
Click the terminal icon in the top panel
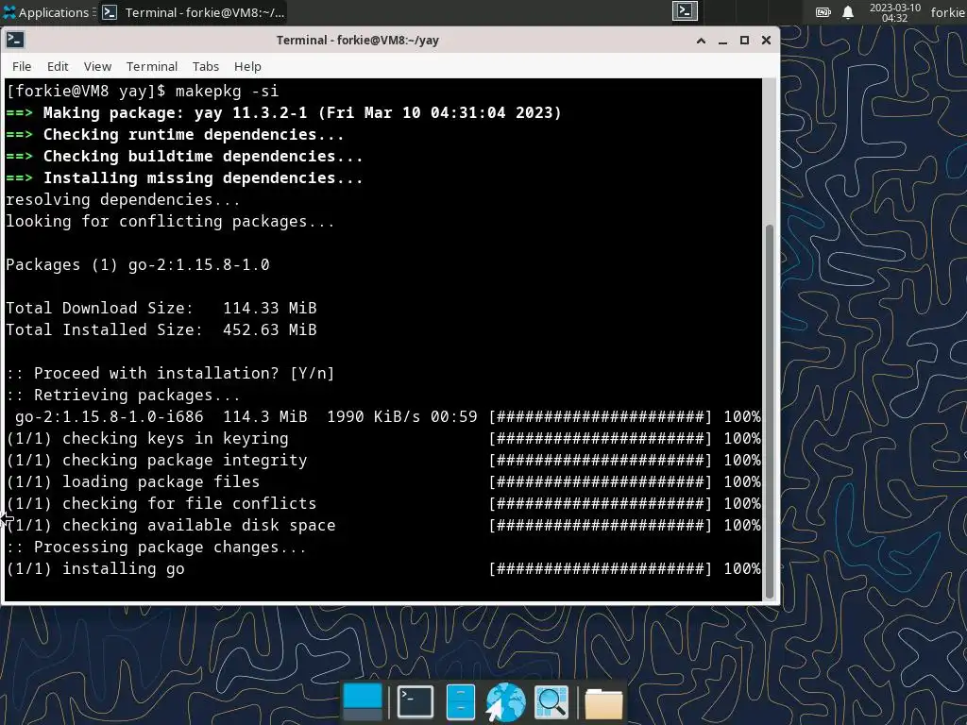[685, 11]
